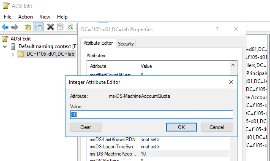Image resolution: width=270 pixels, height=161 pixels.
Task: Click the ms-DS-MachineAccountQuota attribute name text
Action: 139,96
